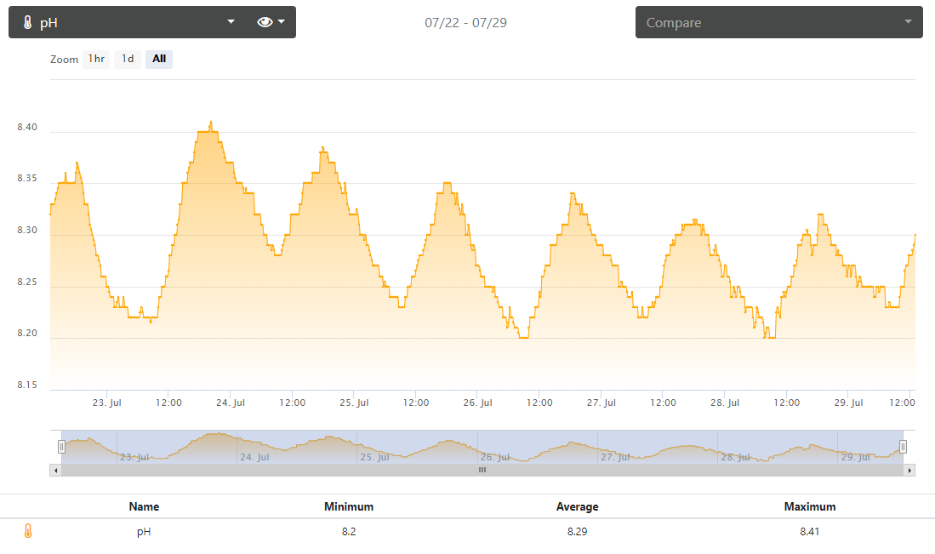Click the navigator scroll left arrow
The height and width of the screenshot is (554, 935).
(55, 471)
